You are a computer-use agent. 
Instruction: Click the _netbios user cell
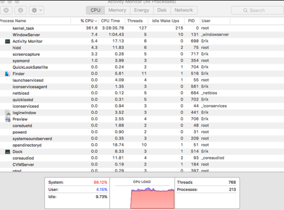pos(209,93)
